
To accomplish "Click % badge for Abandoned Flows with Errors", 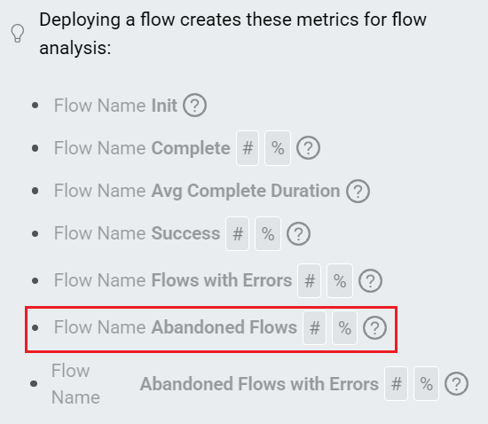I will tap(427, 383).
